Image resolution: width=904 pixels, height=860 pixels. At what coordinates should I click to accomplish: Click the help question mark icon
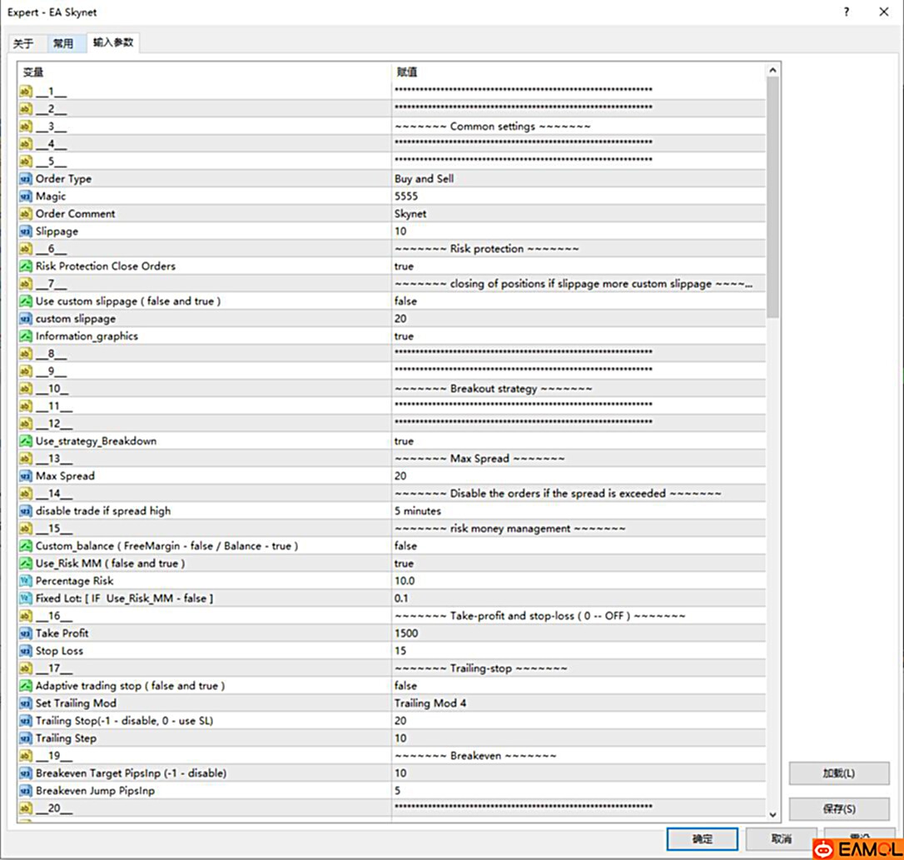pos(847,12)
